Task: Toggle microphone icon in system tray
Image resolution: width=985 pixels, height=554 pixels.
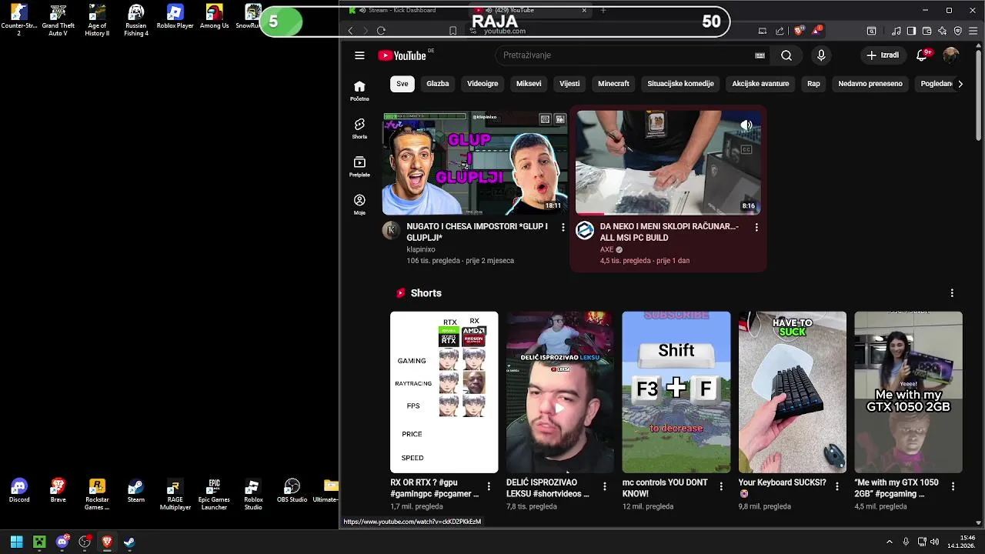Action: [x=906, y=542]
